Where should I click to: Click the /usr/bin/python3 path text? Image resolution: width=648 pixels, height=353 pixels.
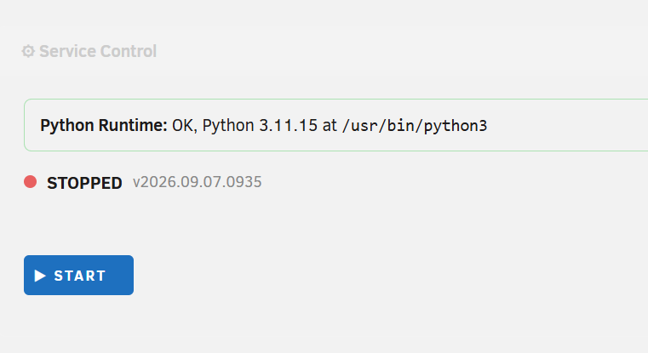click(415, 126)
